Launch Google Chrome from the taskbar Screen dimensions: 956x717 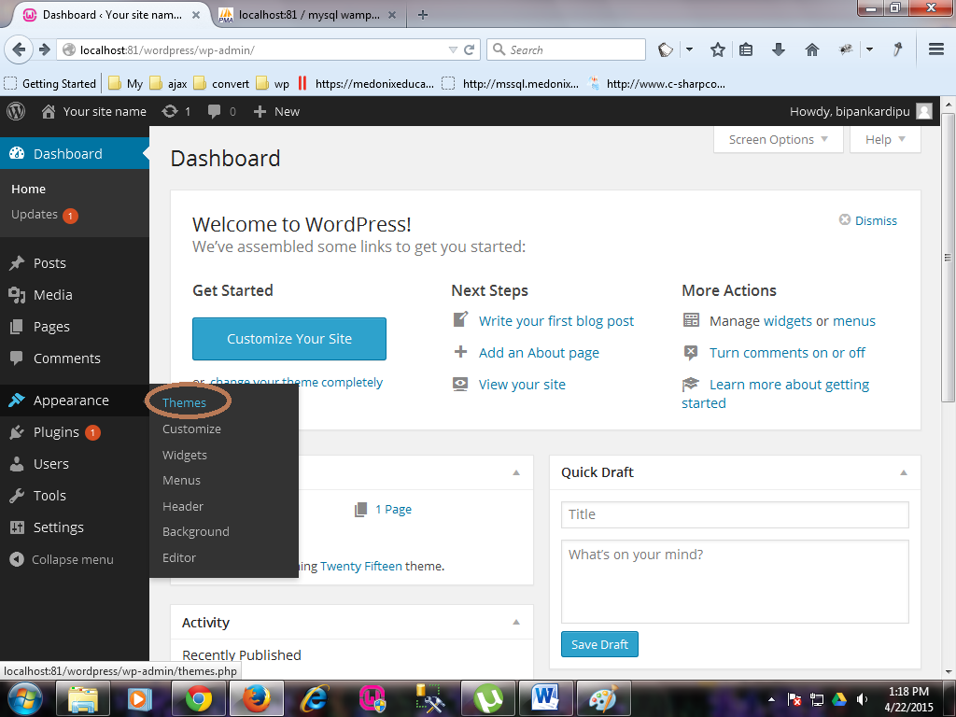click(199, 698)
